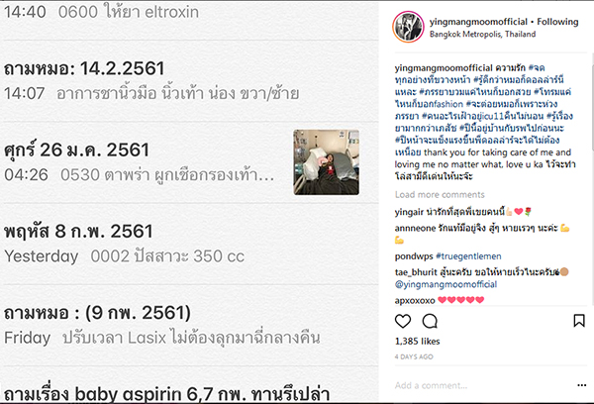Click the yingmangmoomofficial username in the header
Image resolution: width=594 pixels, height=404 pixels.
[478, 22]
